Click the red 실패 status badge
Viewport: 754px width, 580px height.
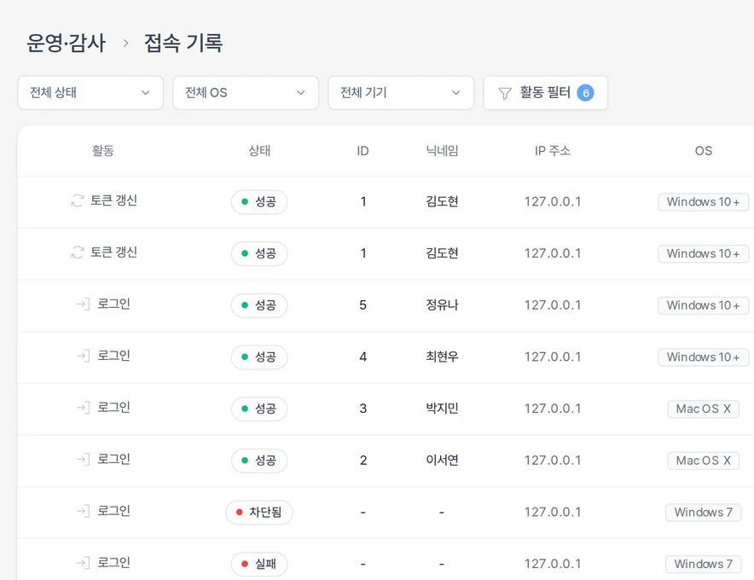pos(259,564)
